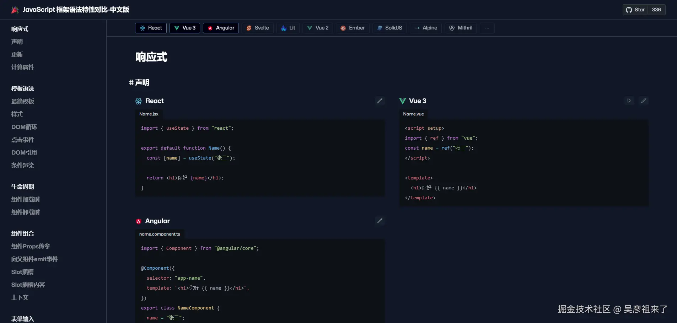
Task: Open 条件渲染 in the sidebar
Action: [x=23, y=165]
